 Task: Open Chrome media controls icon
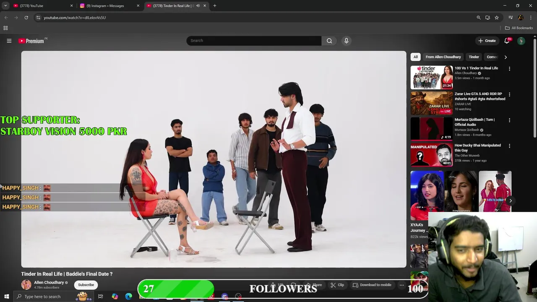(x=511, y=18)
